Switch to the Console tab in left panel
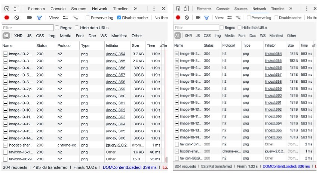Viewport: 319px width, 173px height. pyautogui.click(x=58, y=9)
